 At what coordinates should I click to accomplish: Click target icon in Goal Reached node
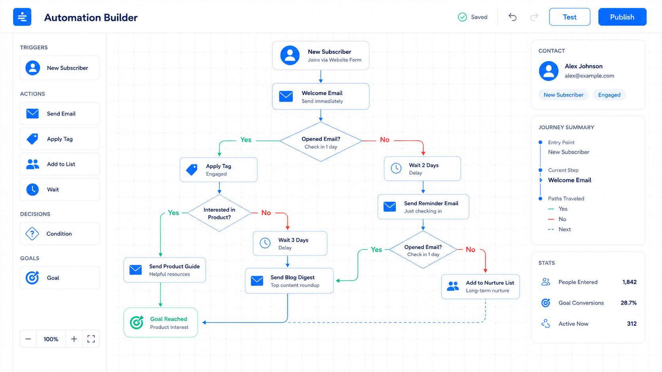coord(137,323)
